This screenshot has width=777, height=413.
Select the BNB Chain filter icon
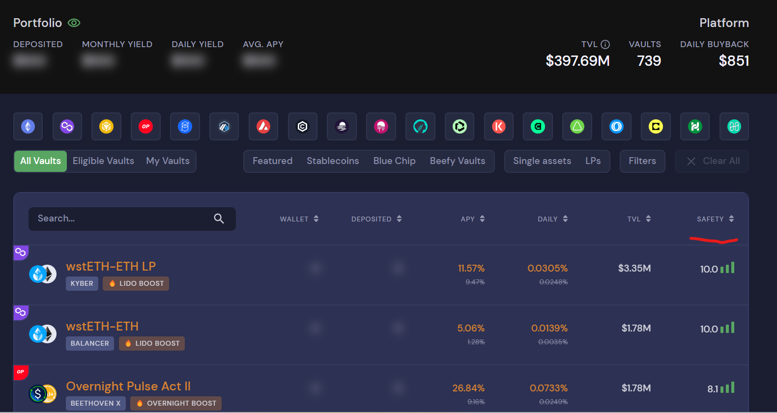click(106, 127)
